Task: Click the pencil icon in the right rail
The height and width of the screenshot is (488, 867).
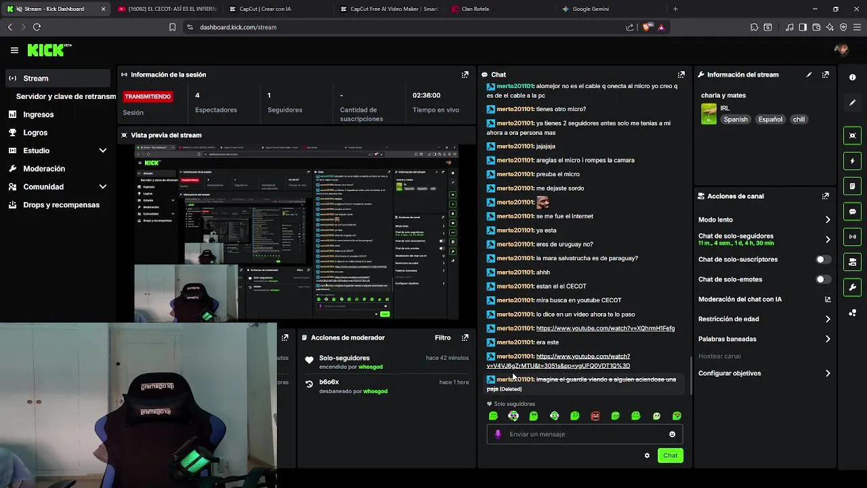Action: click(852, 102)
